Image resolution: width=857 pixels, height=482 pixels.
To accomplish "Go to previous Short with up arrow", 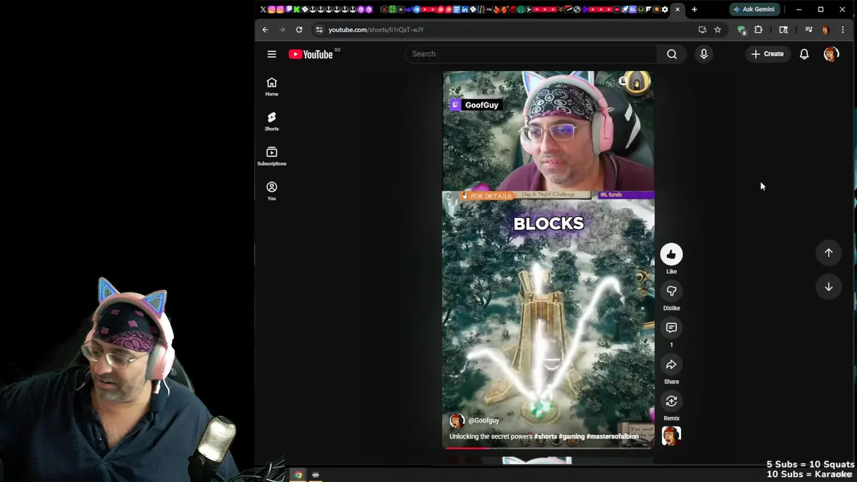I will 828,252.
